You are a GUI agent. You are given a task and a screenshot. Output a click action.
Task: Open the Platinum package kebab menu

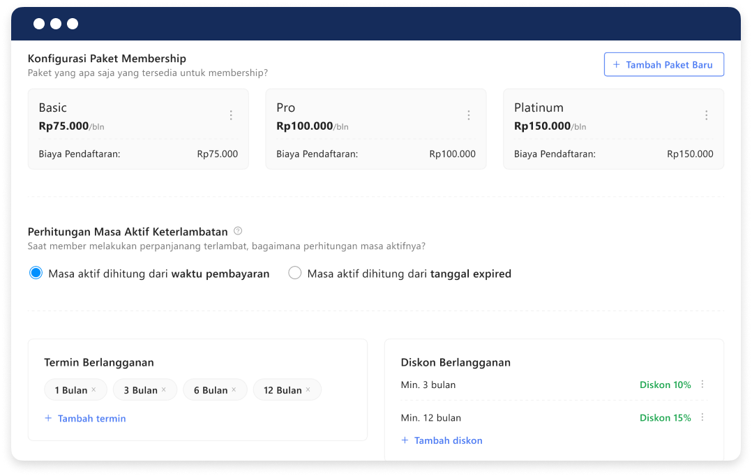click(x=706, y=115)
